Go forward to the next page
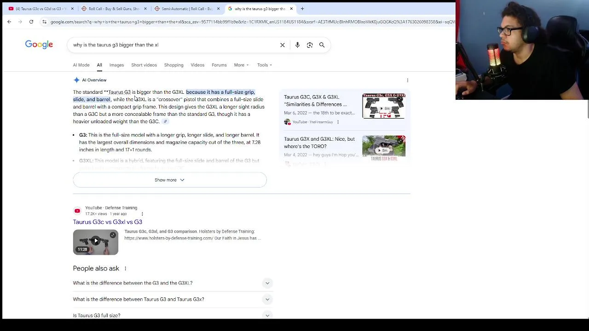This screenshot has width=589, height=331. coord(20,22)
